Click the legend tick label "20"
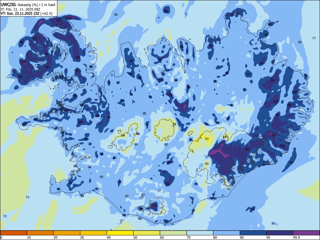This screenshot has height=240, width=320. (55, 237)
